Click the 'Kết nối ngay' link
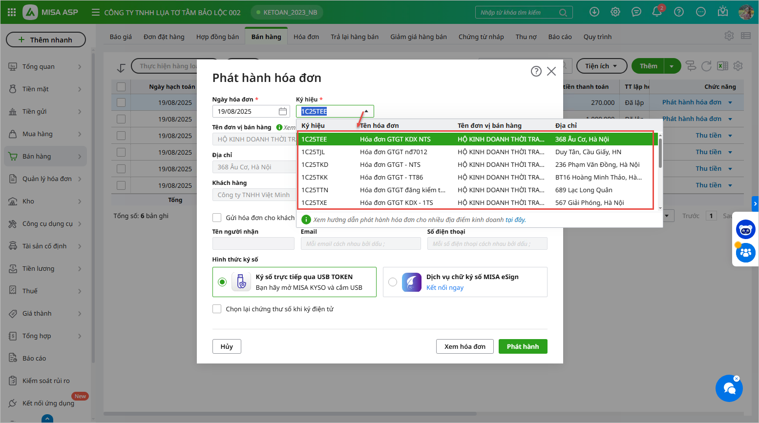The height and width of the screenshot is (423, 759). [x=444, y=287]
